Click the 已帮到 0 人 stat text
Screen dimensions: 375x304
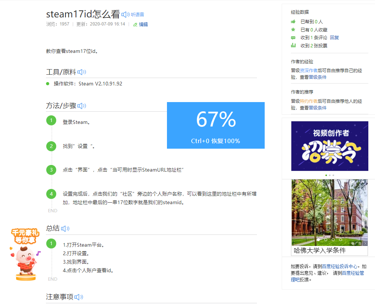click(312, 22)
